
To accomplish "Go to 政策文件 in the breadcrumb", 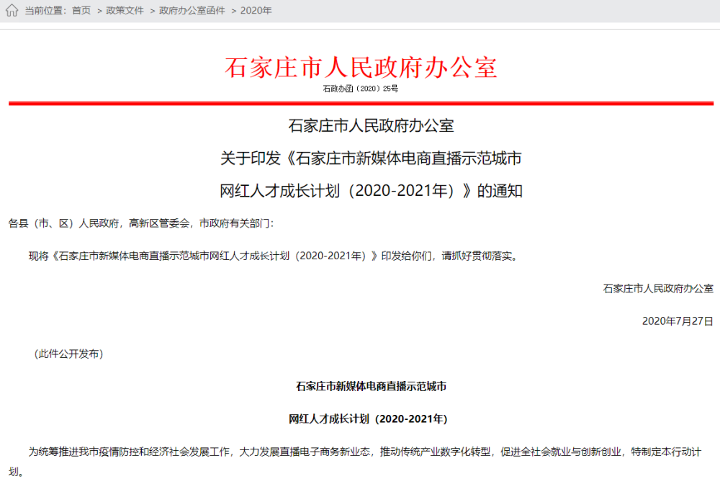I will coord(125,11).
